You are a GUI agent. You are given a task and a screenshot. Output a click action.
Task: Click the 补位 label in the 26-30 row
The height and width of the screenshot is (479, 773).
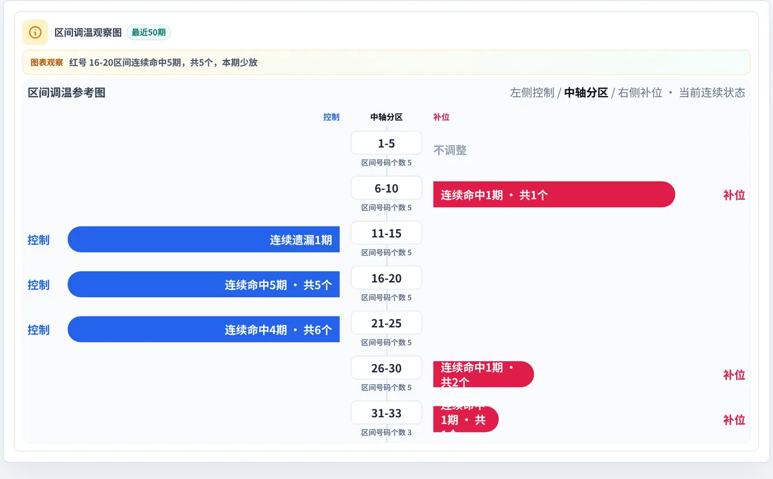coord(734,375)
